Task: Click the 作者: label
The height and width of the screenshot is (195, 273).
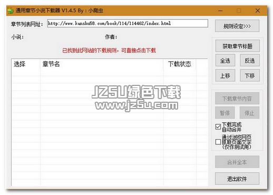Action: coord(111,37)
